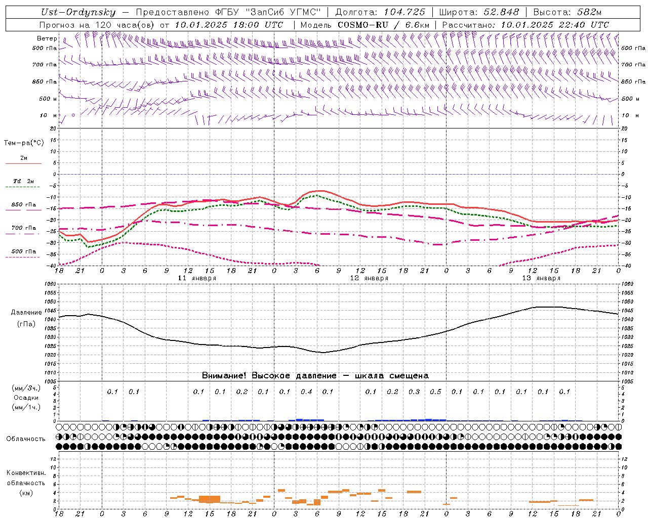Select the 0.5 precipitation value
The height and width of the screenshot is (518, 648).
(435, 392)
